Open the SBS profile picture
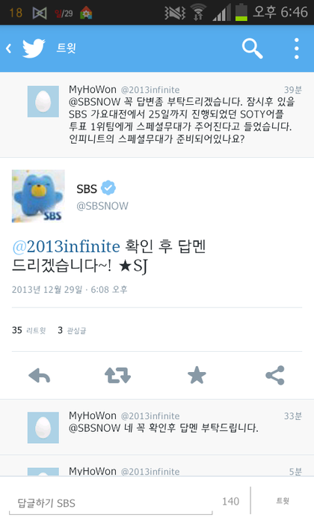 click(x=38, y=196)
